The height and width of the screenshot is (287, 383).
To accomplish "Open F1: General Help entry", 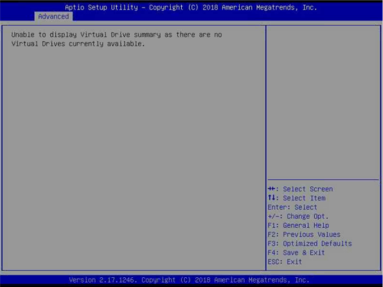I will point(299,225).
